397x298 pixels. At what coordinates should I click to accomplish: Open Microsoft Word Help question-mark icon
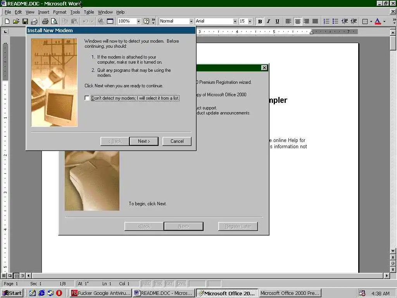[146, 21]
